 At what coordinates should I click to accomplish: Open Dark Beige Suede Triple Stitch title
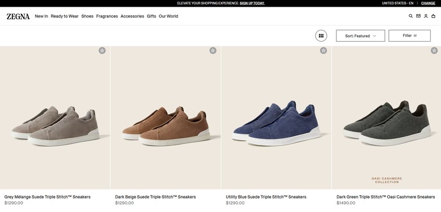(x=155, y=197)
